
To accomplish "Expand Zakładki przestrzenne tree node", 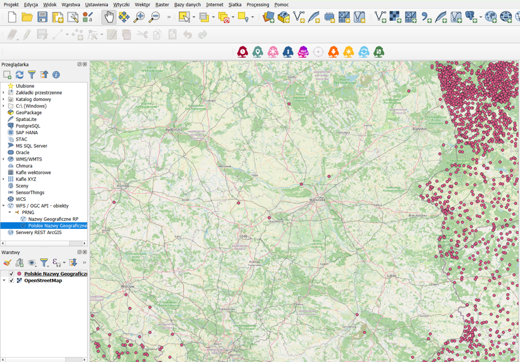I will [3, 92].
